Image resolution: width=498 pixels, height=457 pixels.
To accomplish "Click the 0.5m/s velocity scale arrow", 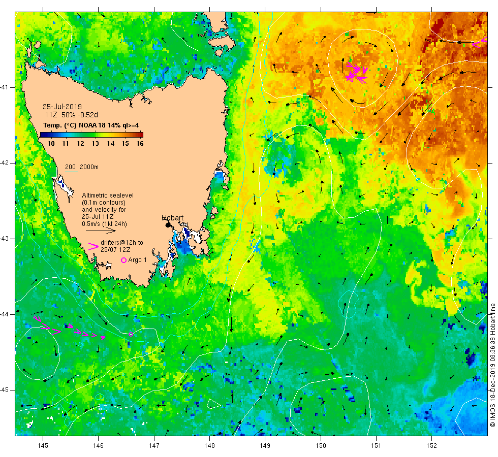I will pyautogui.click(x=101, y=231).
